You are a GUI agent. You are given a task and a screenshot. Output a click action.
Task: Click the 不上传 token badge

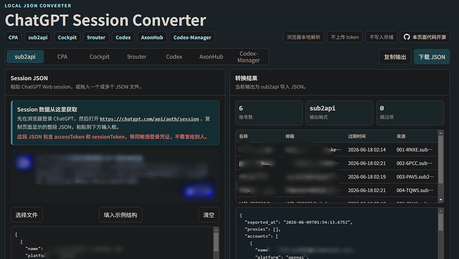pyautogui.click(x=345, y=37)
